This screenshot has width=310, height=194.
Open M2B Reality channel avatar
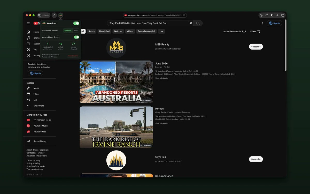pyautogui.click(x=116, y=48)
